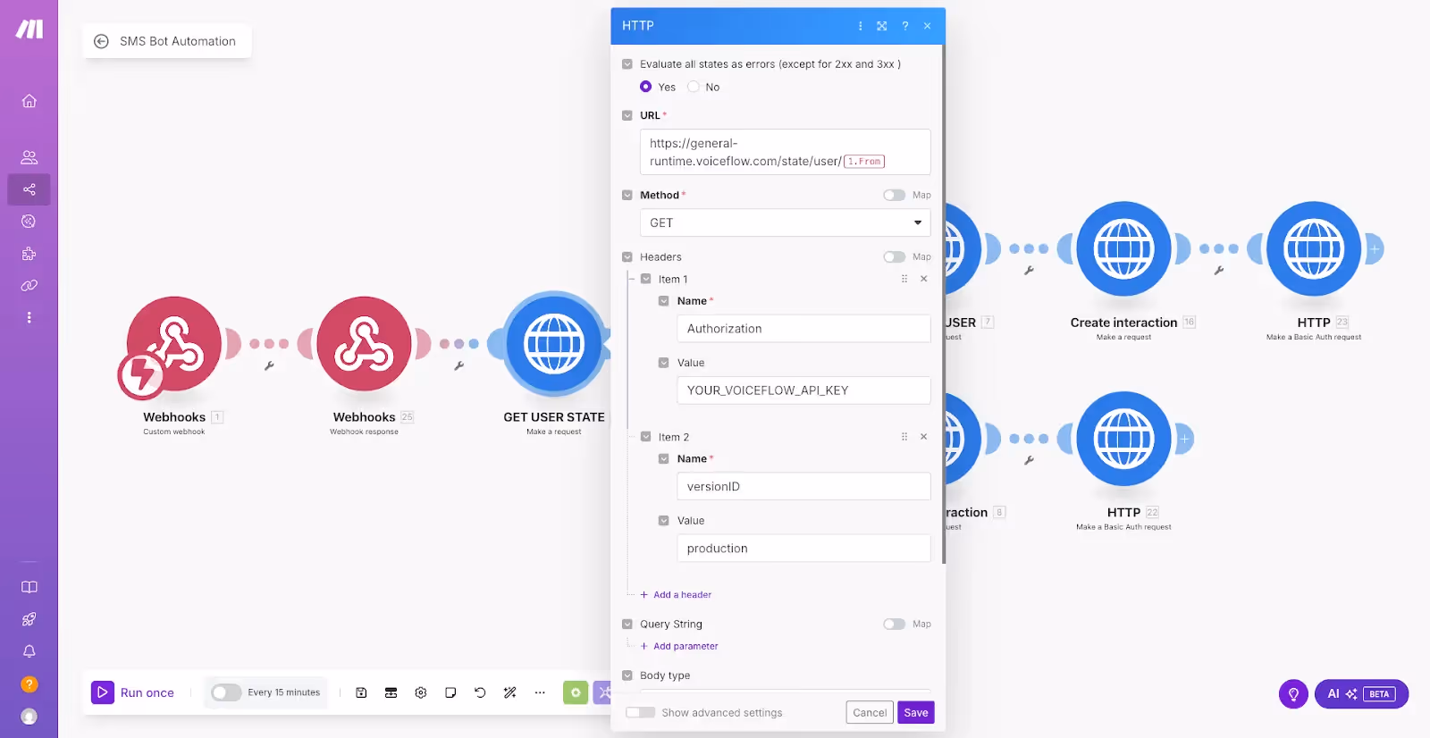Viewport: 1430px width, 738px height.
Task: Open the Scenarios share icon in the sidebar
Action: click(x=29, y=189)
